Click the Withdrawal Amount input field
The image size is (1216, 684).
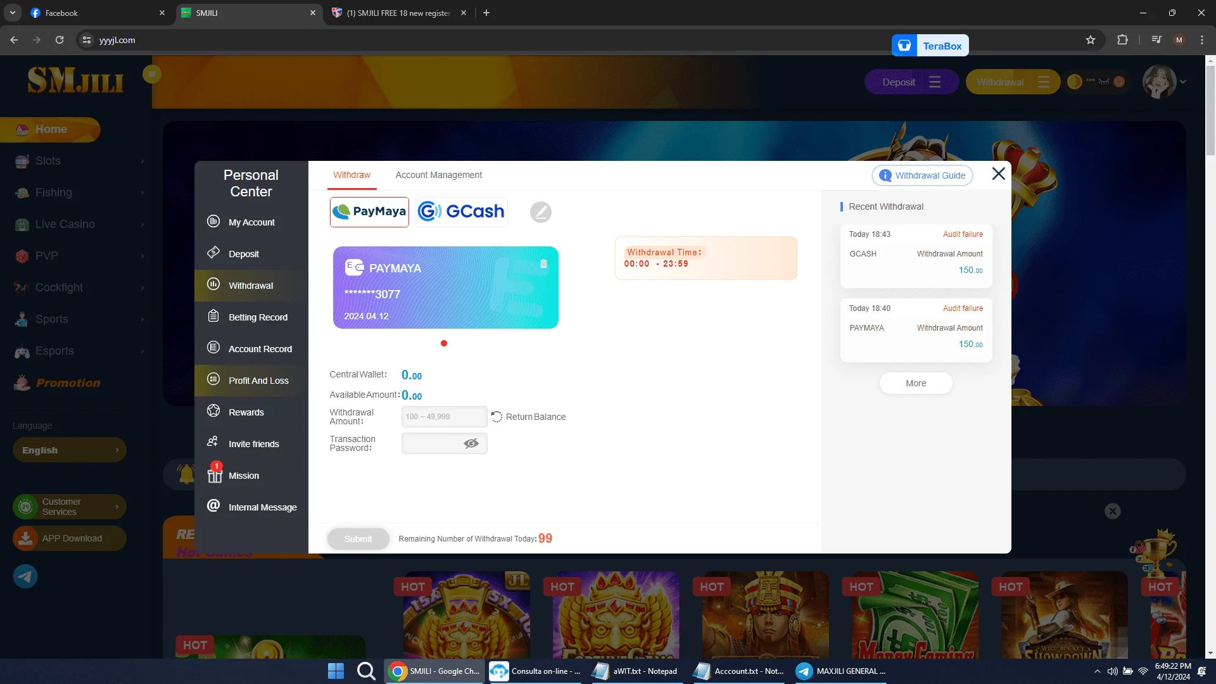(444, 417)
